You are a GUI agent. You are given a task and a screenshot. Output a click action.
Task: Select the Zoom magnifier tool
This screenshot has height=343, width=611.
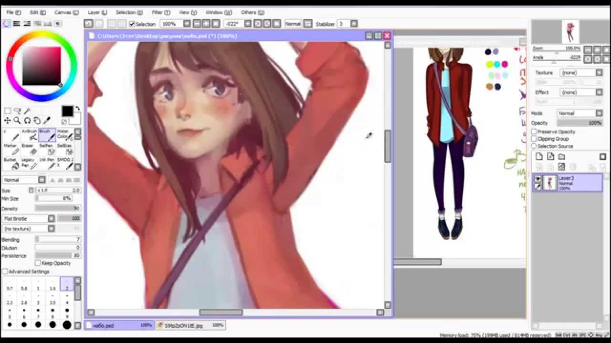point(17,121)
